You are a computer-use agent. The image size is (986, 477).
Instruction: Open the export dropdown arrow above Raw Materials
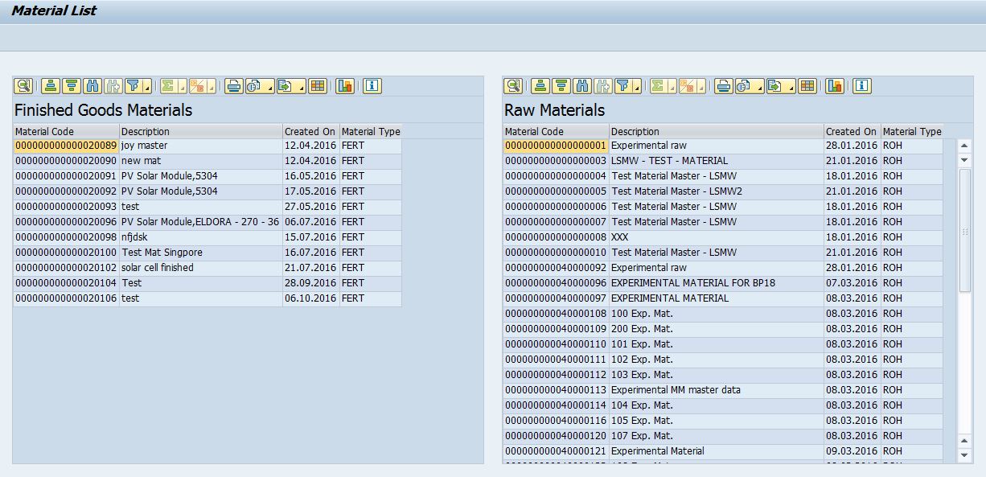[790, 86]
